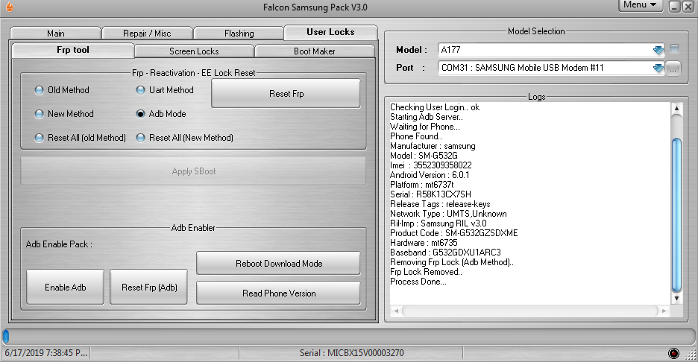Image resolution: width=698 pixels, height=362 pixels.
Task: Open the Boot Maker sub-tab
Action: click(x=314, y=51)
